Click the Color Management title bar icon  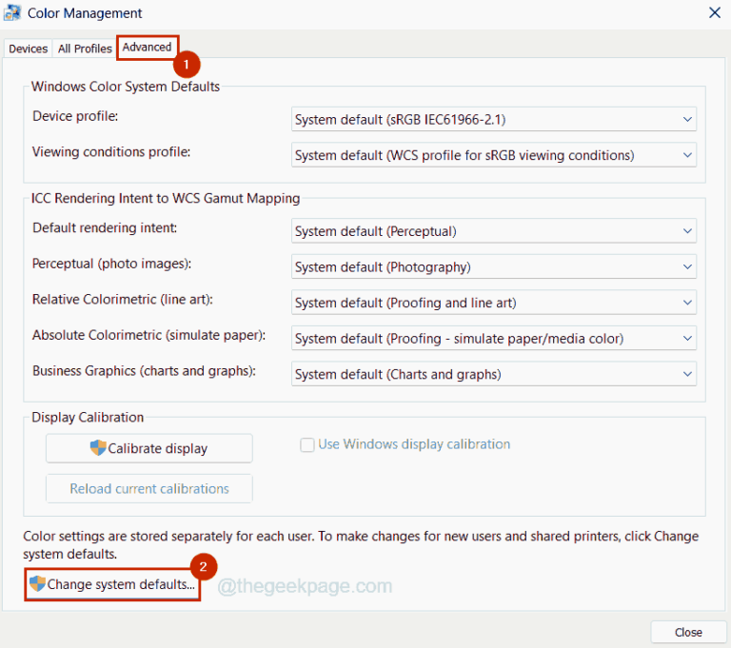[13, 13]
